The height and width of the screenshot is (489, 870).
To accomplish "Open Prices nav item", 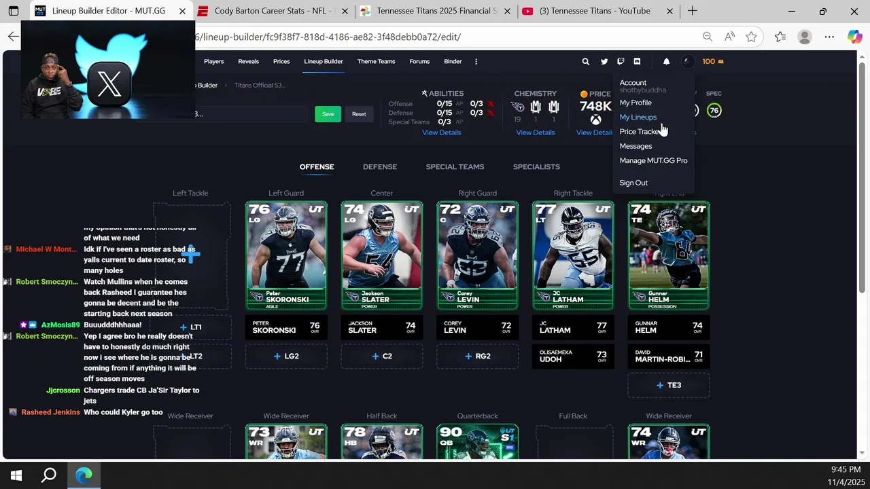I will coord(281,61).
